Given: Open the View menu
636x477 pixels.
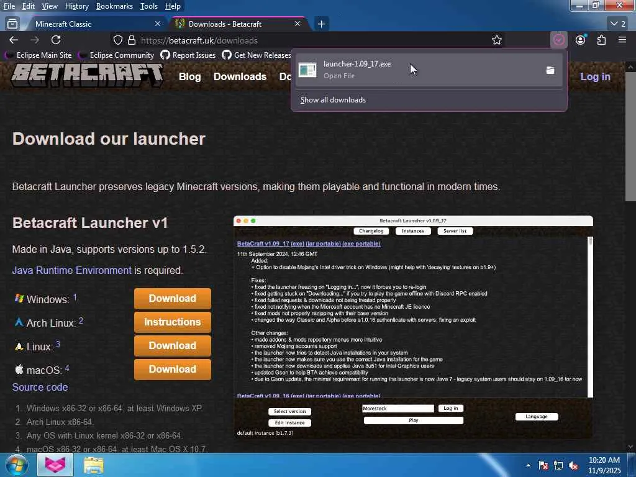Looking at the screenshot, I should [50, 6].
